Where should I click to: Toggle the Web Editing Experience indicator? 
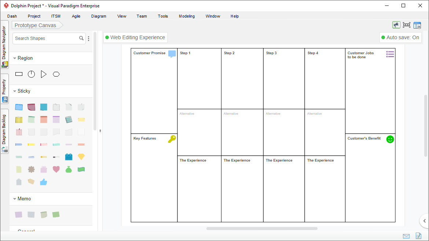135,37
